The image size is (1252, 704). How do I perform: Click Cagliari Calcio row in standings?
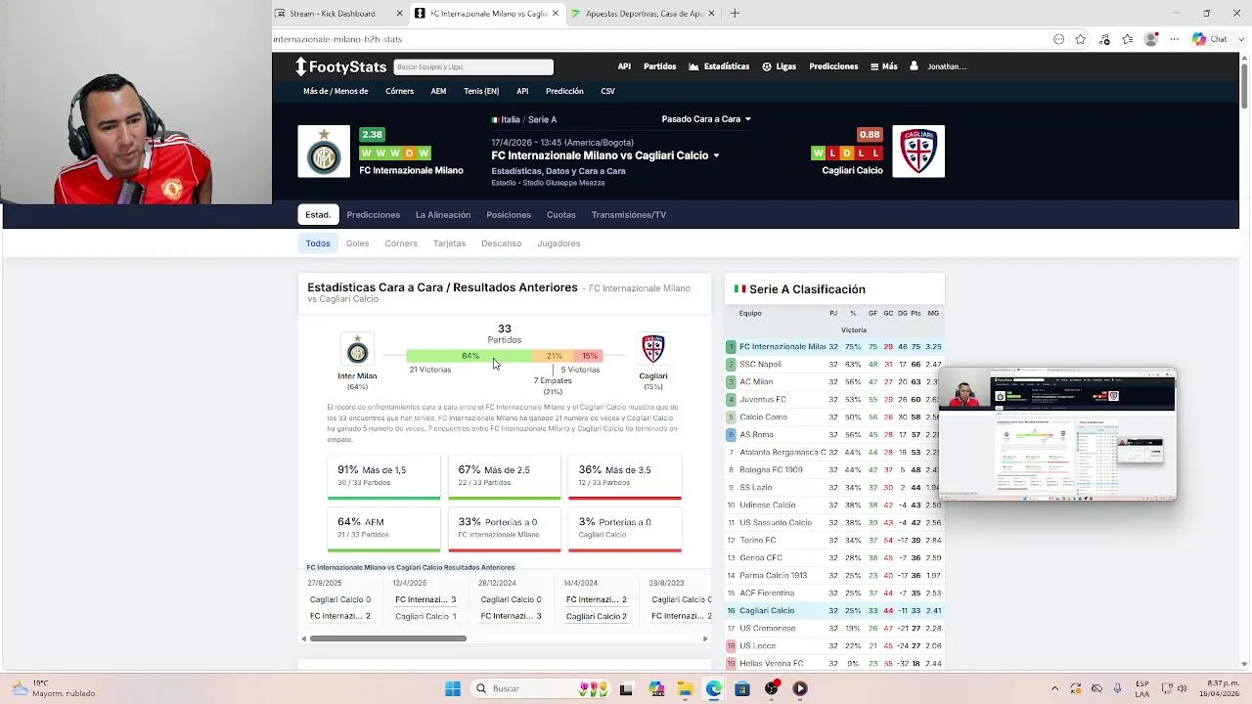(x=834, y=610)
